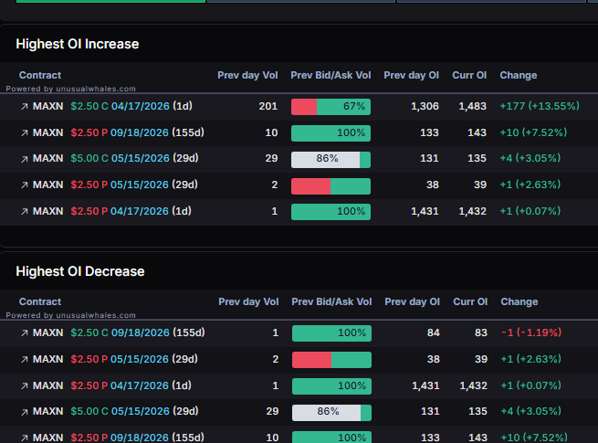Sort by Curr OI in Highest OI Decrease table
This screenshot has height=443, width=598.
coord(470,301)
